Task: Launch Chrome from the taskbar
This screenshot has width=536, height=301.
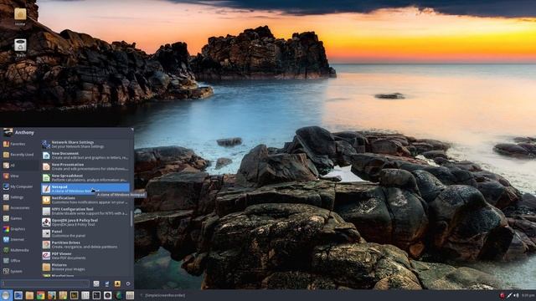Action: click(x=41, y=295)
